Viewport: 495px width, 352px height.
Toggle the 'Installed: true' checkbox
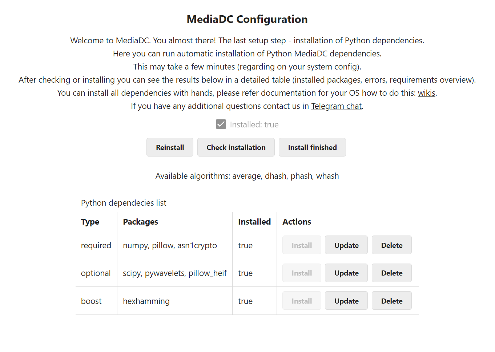221,124
